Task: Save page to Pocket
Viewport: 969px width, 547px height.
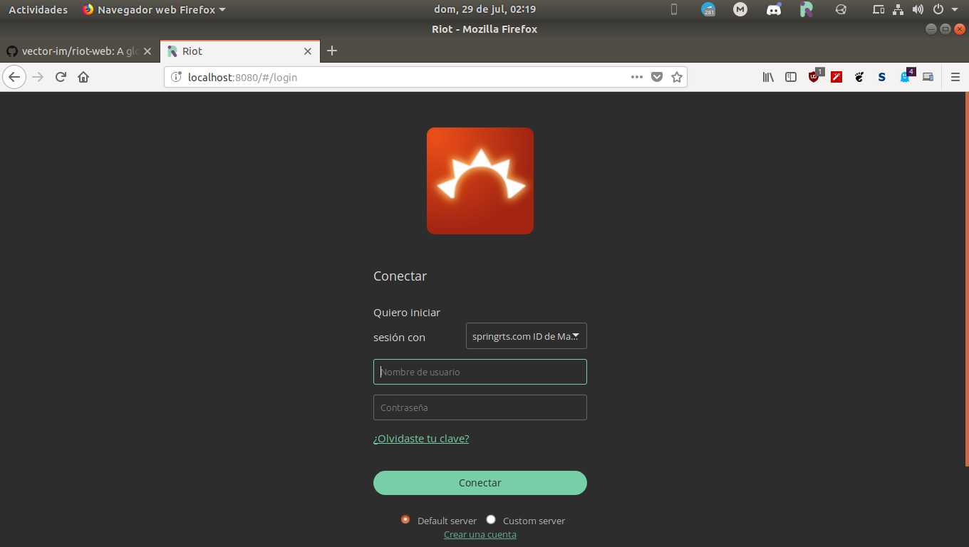Action: (657, 77)
